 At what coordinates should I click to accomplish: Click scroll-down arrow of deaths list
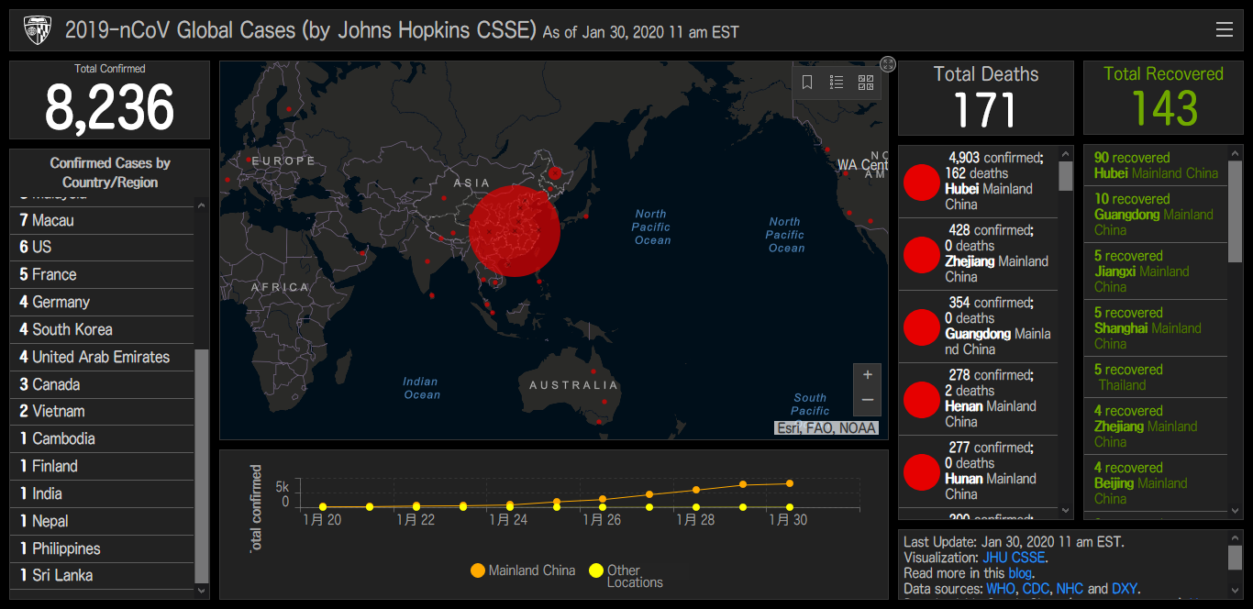pyautogui.click(x=1066, y=511)
